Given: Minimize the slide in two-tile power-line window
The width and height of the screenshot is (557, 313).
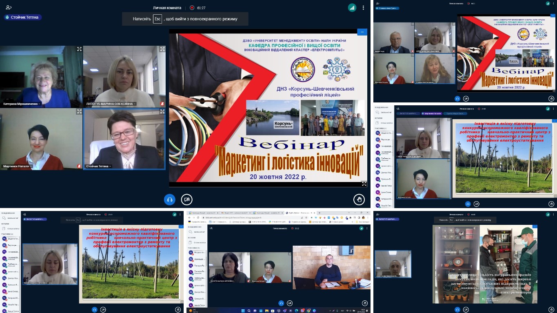Looking at the screenshot, I should 554,121.
